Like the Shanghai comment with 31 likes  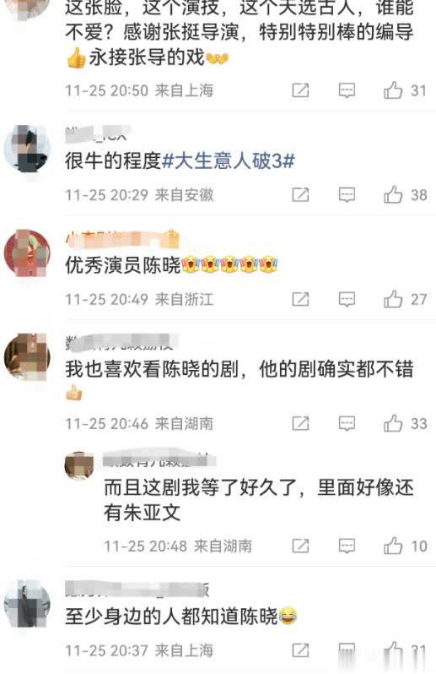393,90
